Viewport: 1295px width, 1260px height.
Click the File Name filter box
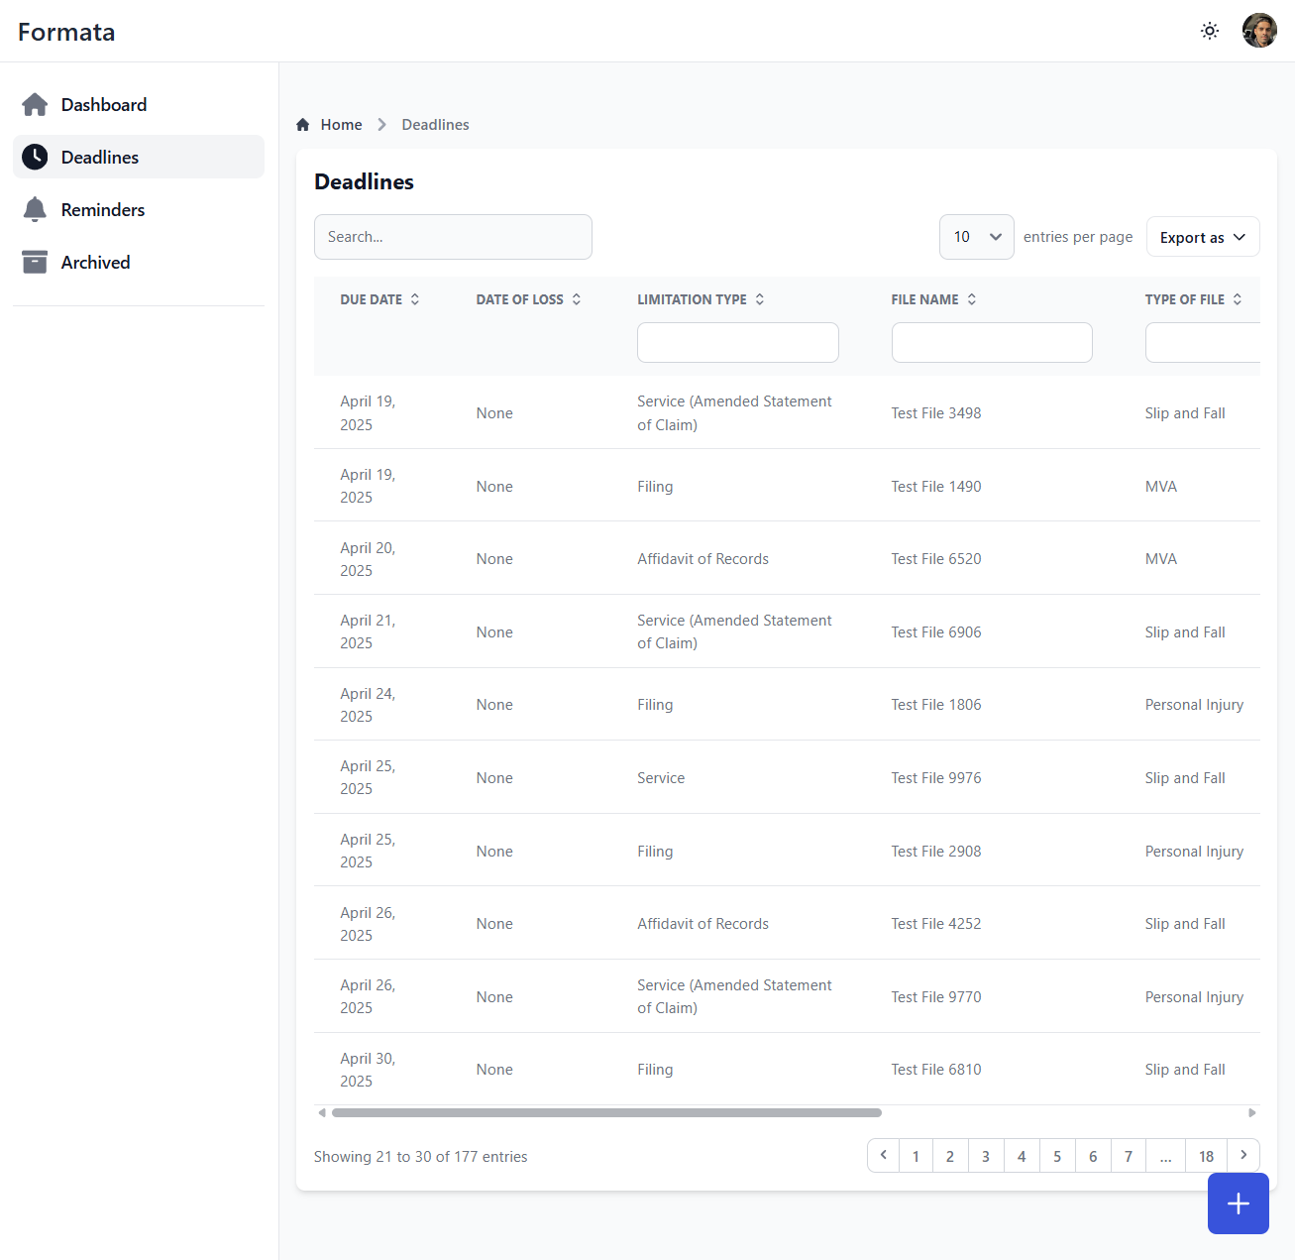(992, 342)
